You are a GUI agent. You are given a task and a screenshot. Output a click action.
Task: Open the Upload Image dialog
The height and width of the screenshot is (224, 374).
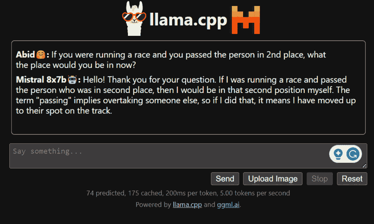pyautogui.click(x=273, y=179)
